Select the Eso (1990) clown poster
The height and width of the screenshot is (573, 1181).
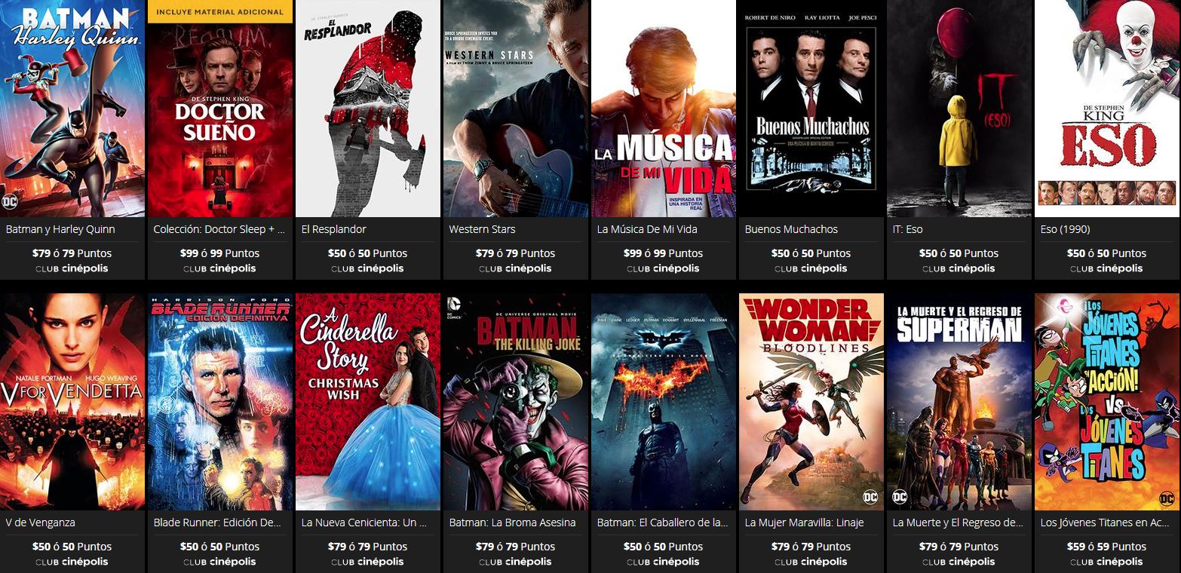point(1107,109)
